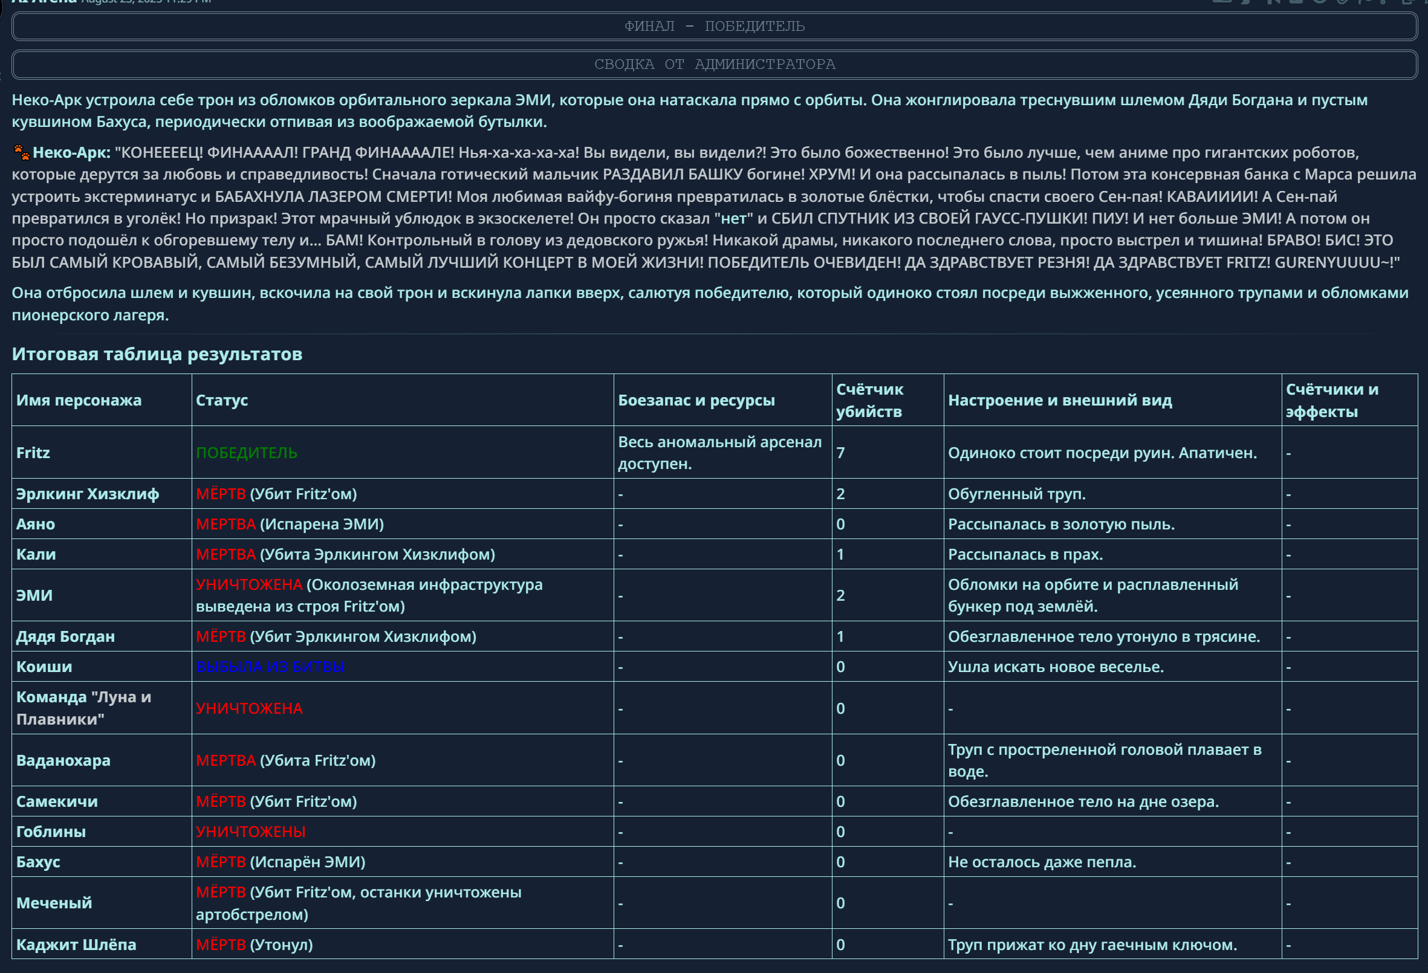Click the orange paw prints emoji before Неко-Арк
This screenshot has width=1428, height=973.
tap(22, 152)
